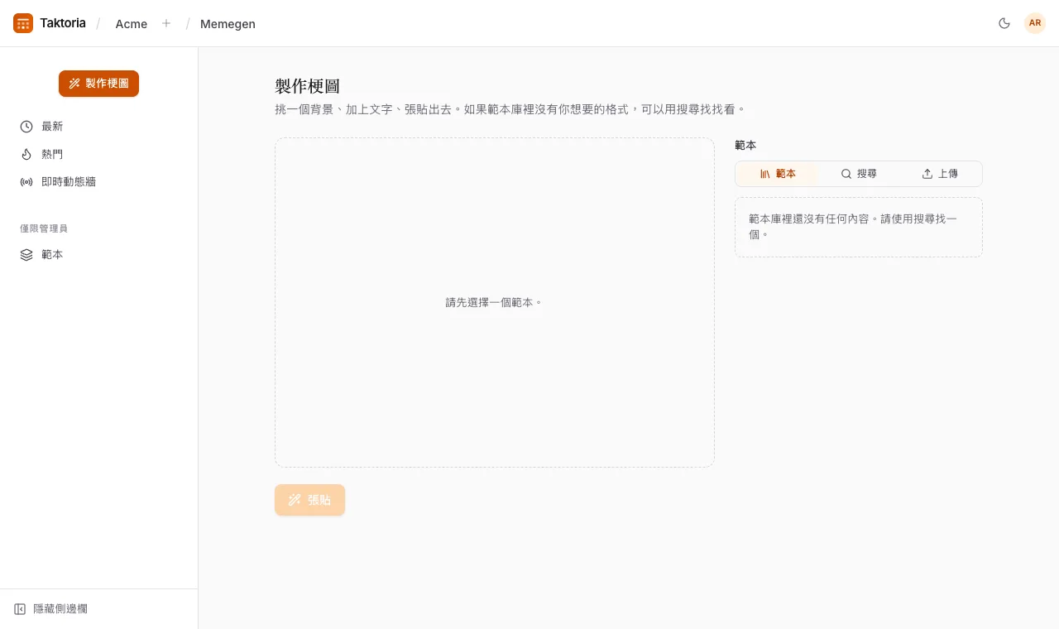This screenshot has height=629, width=1059.
Task: Toggle dark mode with the moon icon
Action: tap(1004, 23)
